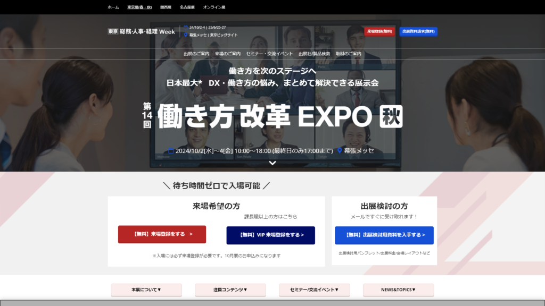
Task: Expand the 注目コンテンツ▼ dropdown
Action: coord(230,290)
